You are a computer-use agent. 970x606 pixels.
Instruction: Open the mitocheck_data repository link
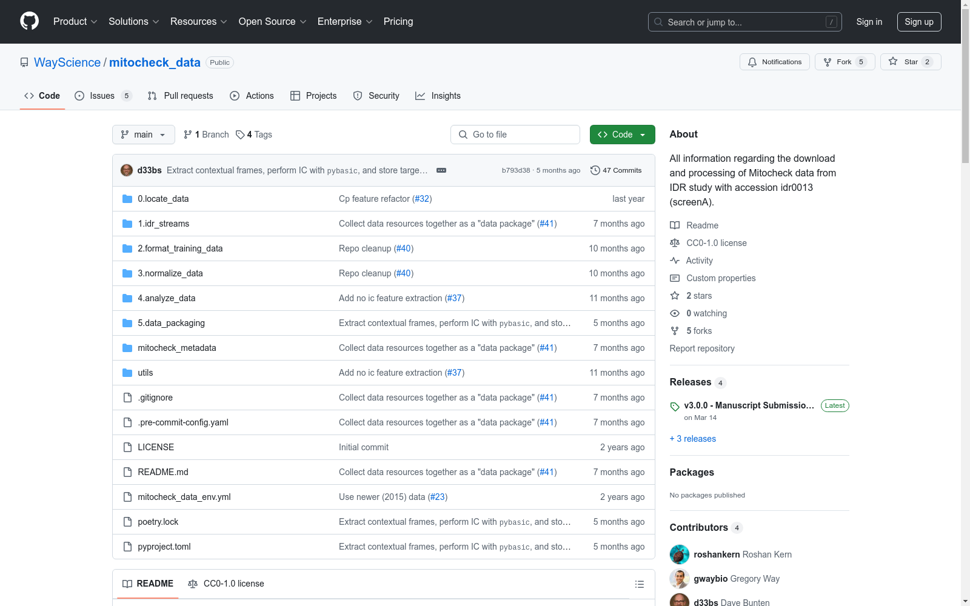click(155, 62)
